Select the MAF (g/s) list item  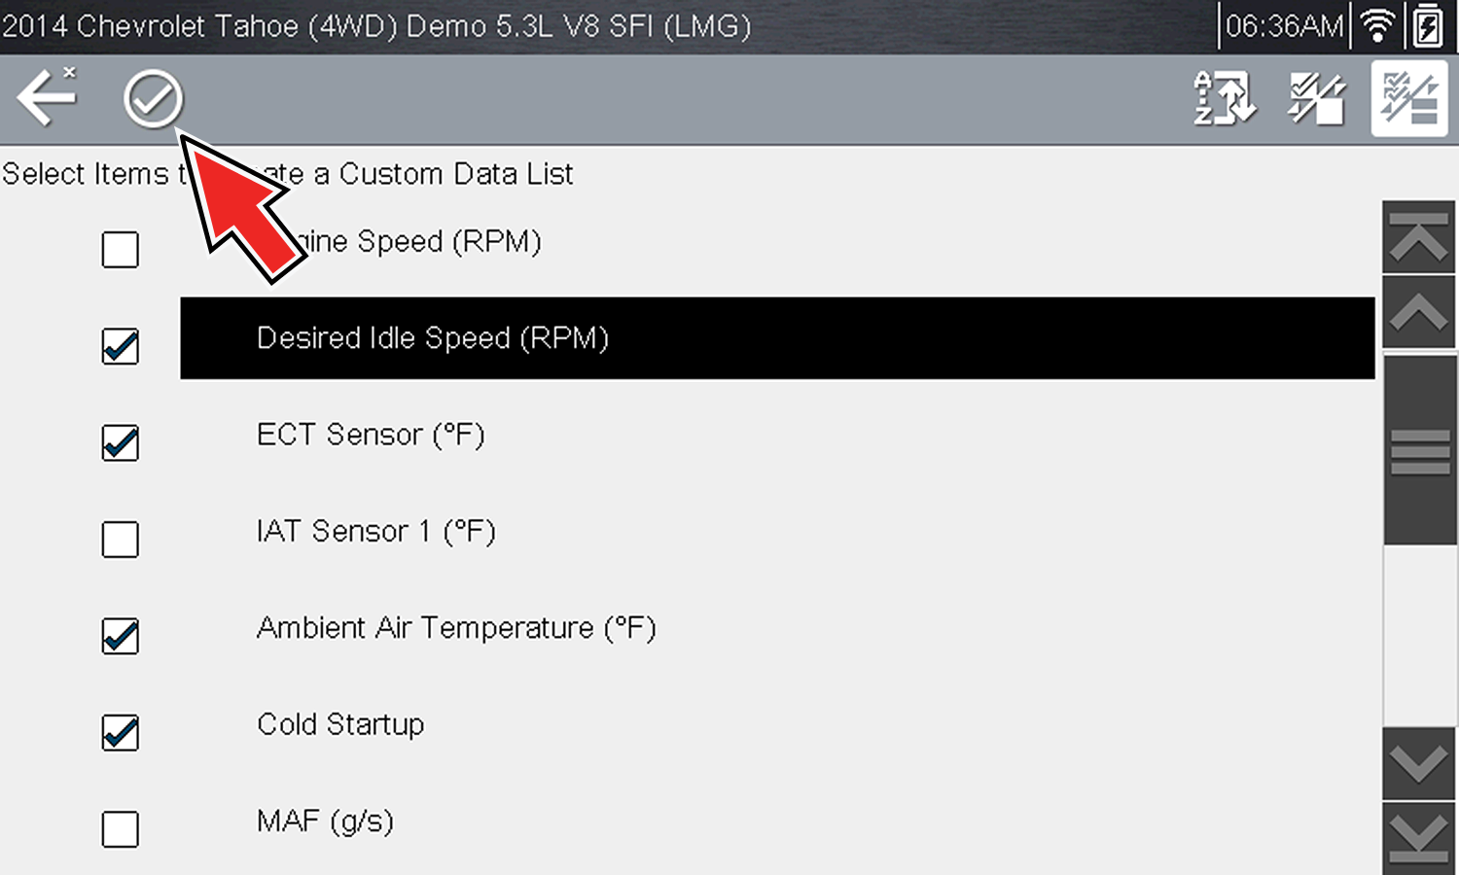325,822
